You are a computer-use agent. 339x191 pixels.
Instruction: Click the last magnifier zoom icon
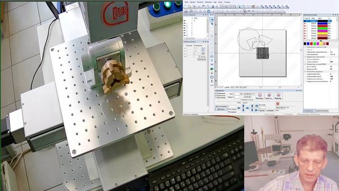[287, 7]
